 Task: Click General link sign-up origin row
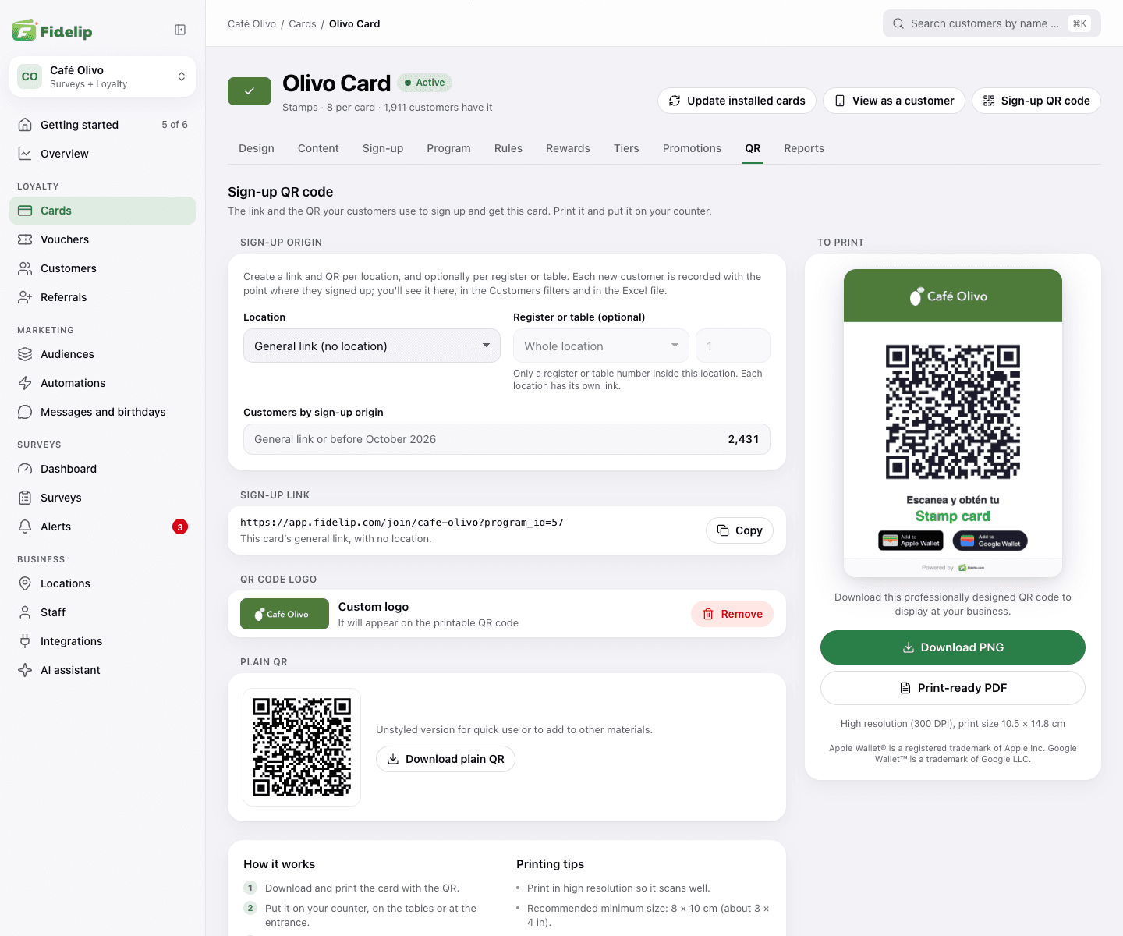point(507,439)
